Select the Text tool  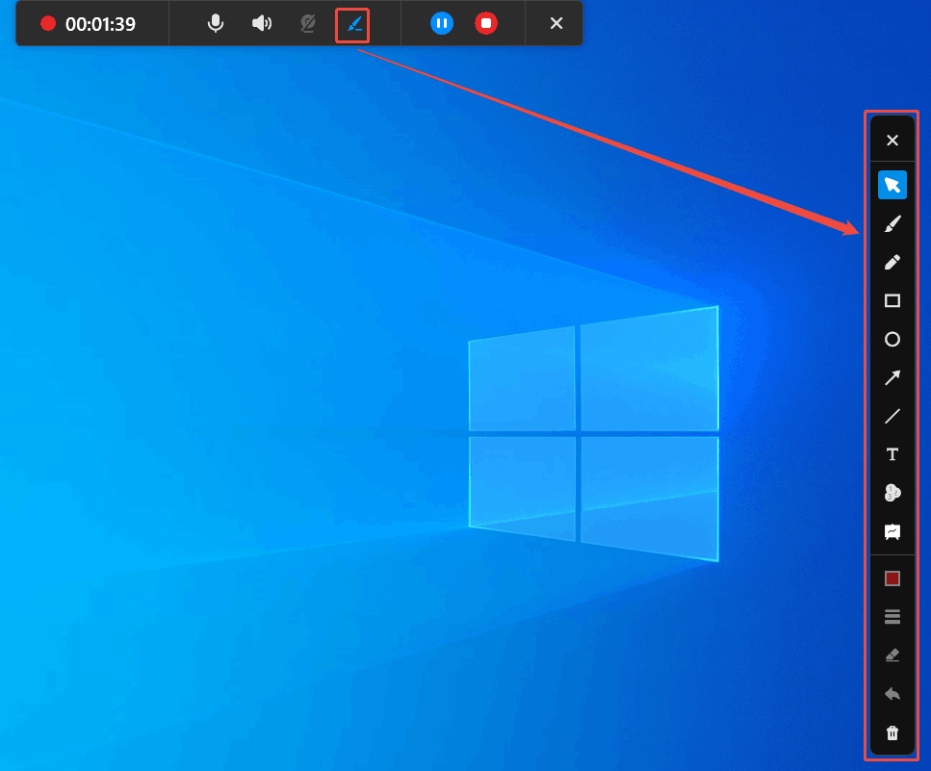(892, 453)
